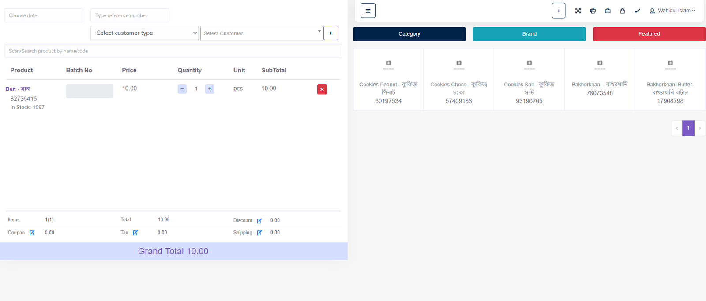Click the Discount label
The image size is (706, 301).
click(243, 220)
